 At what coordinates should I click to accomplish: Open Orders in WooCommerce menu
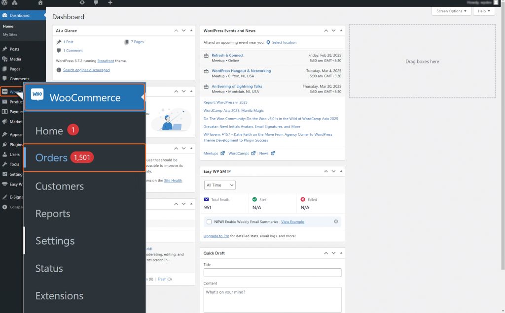coord(51,158)
